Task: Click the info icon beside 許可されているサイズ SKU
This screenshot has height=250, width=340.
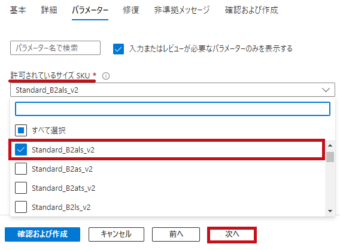Action: pyautogui.click(x=106, y=76)
